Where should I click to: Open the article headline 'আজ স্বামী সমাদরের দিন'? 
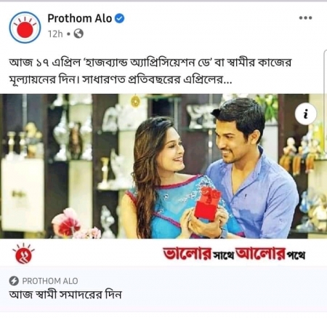[x=65, y=295]
